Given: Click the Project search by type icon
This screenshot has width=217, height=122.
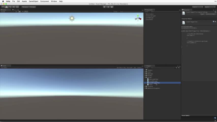Looking at the screenshot, I should (x=176, y=68).
